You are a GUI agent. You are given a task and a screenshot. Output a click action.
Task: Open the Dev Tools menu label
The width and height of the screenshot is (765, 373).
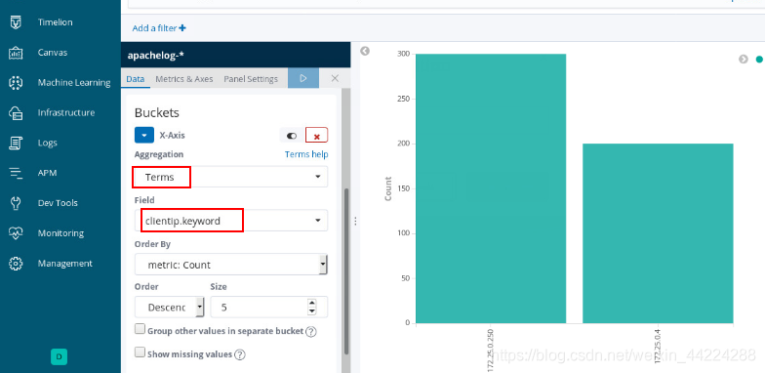[x=58, y=203]
